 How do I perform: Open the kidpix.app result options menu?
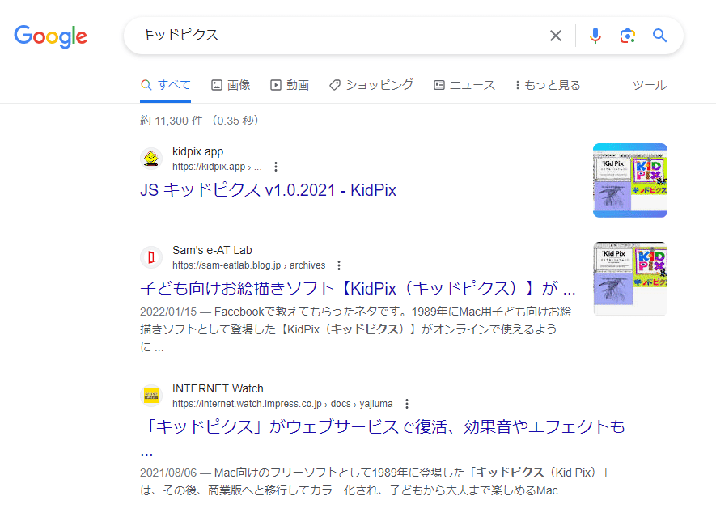pyautogui.click(x=276, y=167)
